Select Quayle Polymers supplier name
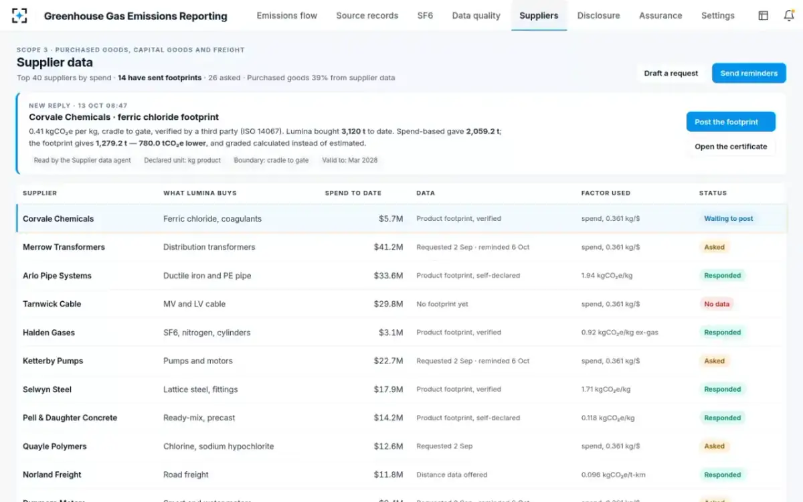 coord(54,446)
